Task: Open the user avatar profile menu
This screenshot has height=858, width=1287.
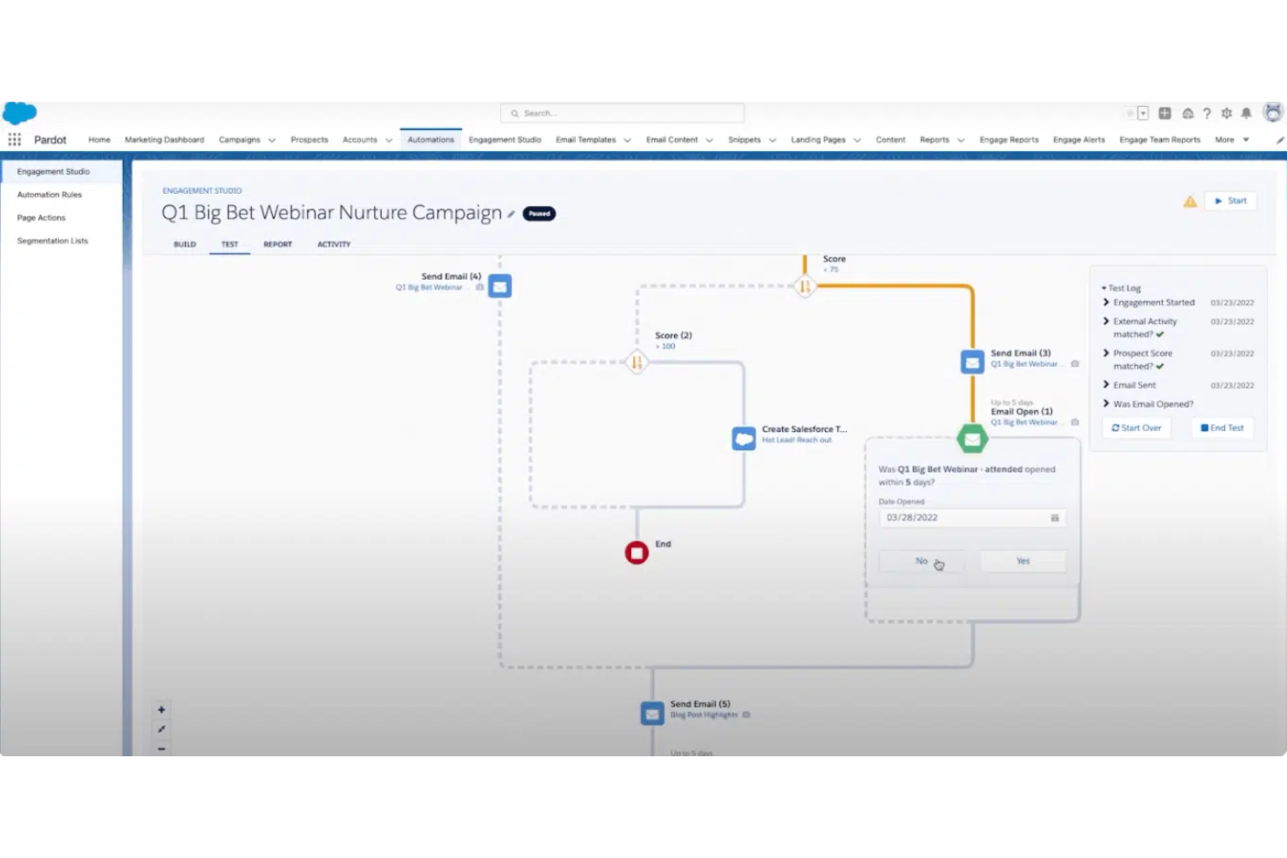Action: (x=1273, y=113)
